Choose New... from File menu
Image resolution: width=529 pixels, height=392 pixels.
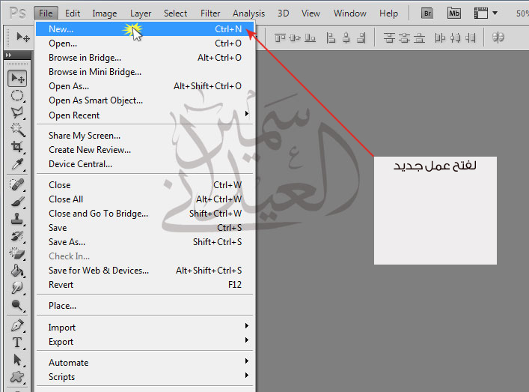click(144, 29)
